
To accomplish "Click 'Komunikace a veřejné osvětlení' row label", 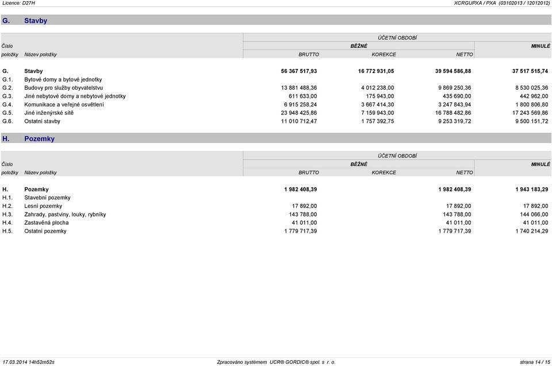I will [64, 105].
